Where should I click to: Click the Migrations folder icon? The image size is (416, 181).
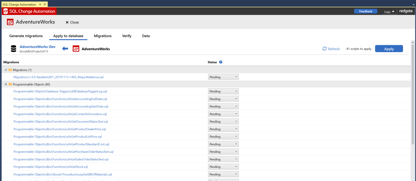tap(10, 70)
